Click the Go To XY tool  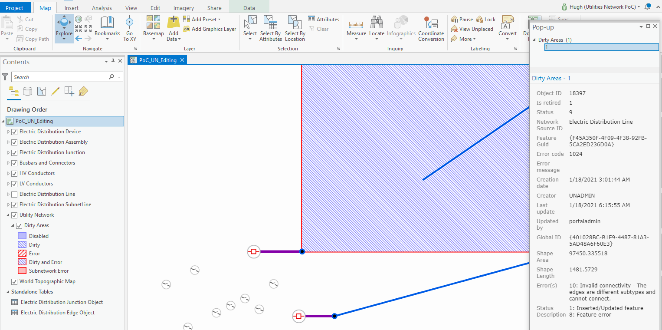click(x=129, y=26)
